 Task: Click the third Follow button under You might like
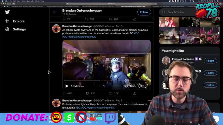[x=210, y=85]
